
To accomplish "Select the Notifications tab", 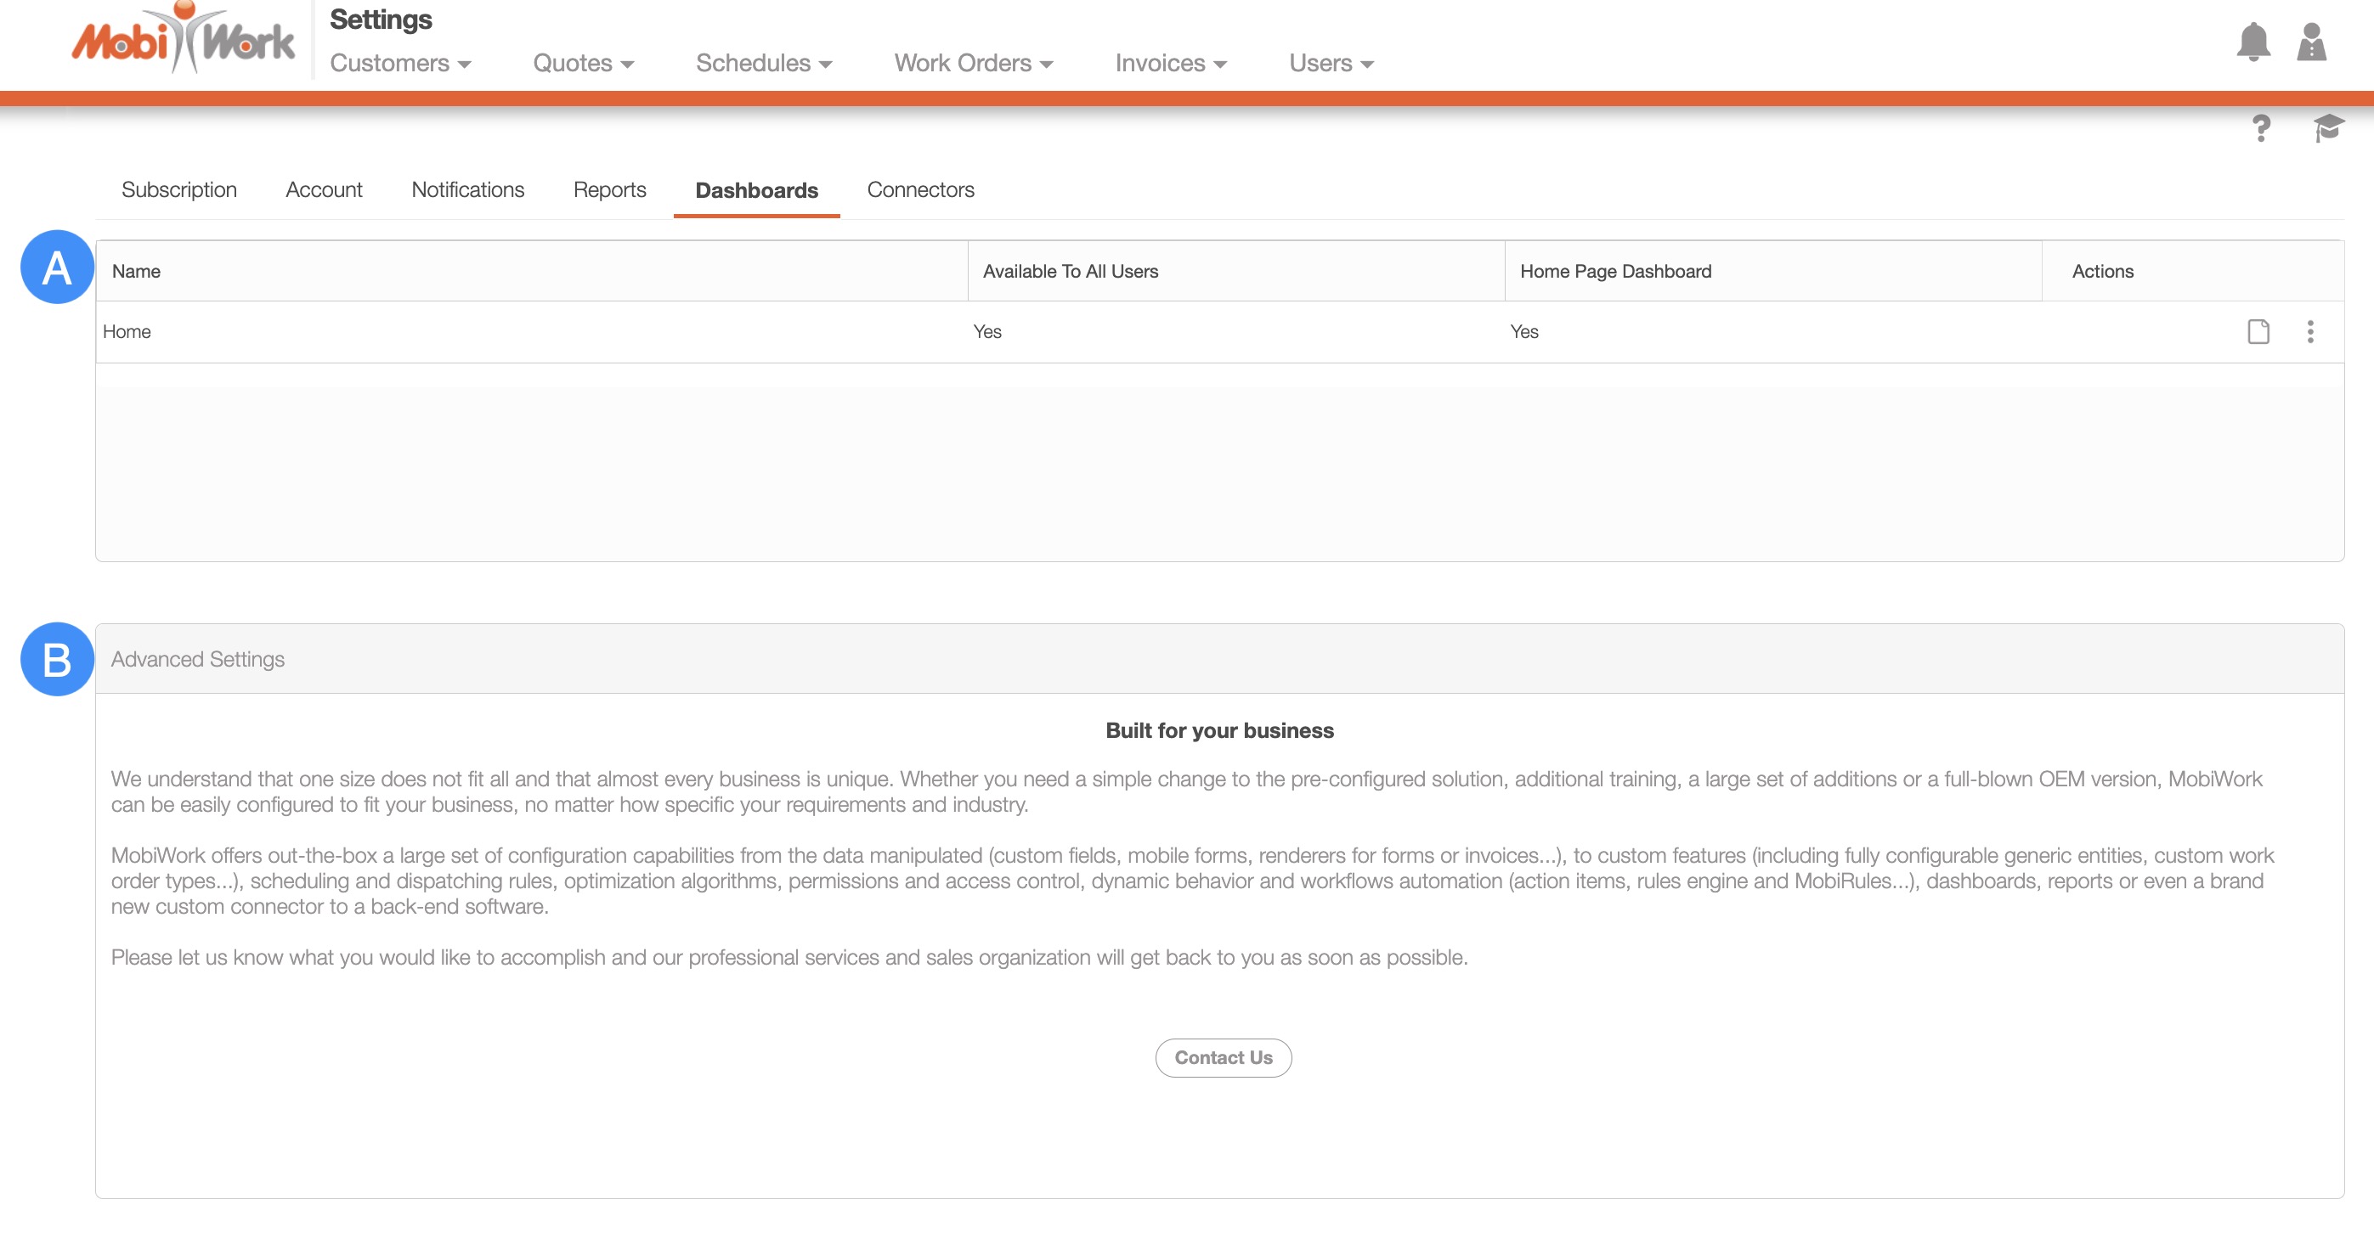I will tap(467, 189).
